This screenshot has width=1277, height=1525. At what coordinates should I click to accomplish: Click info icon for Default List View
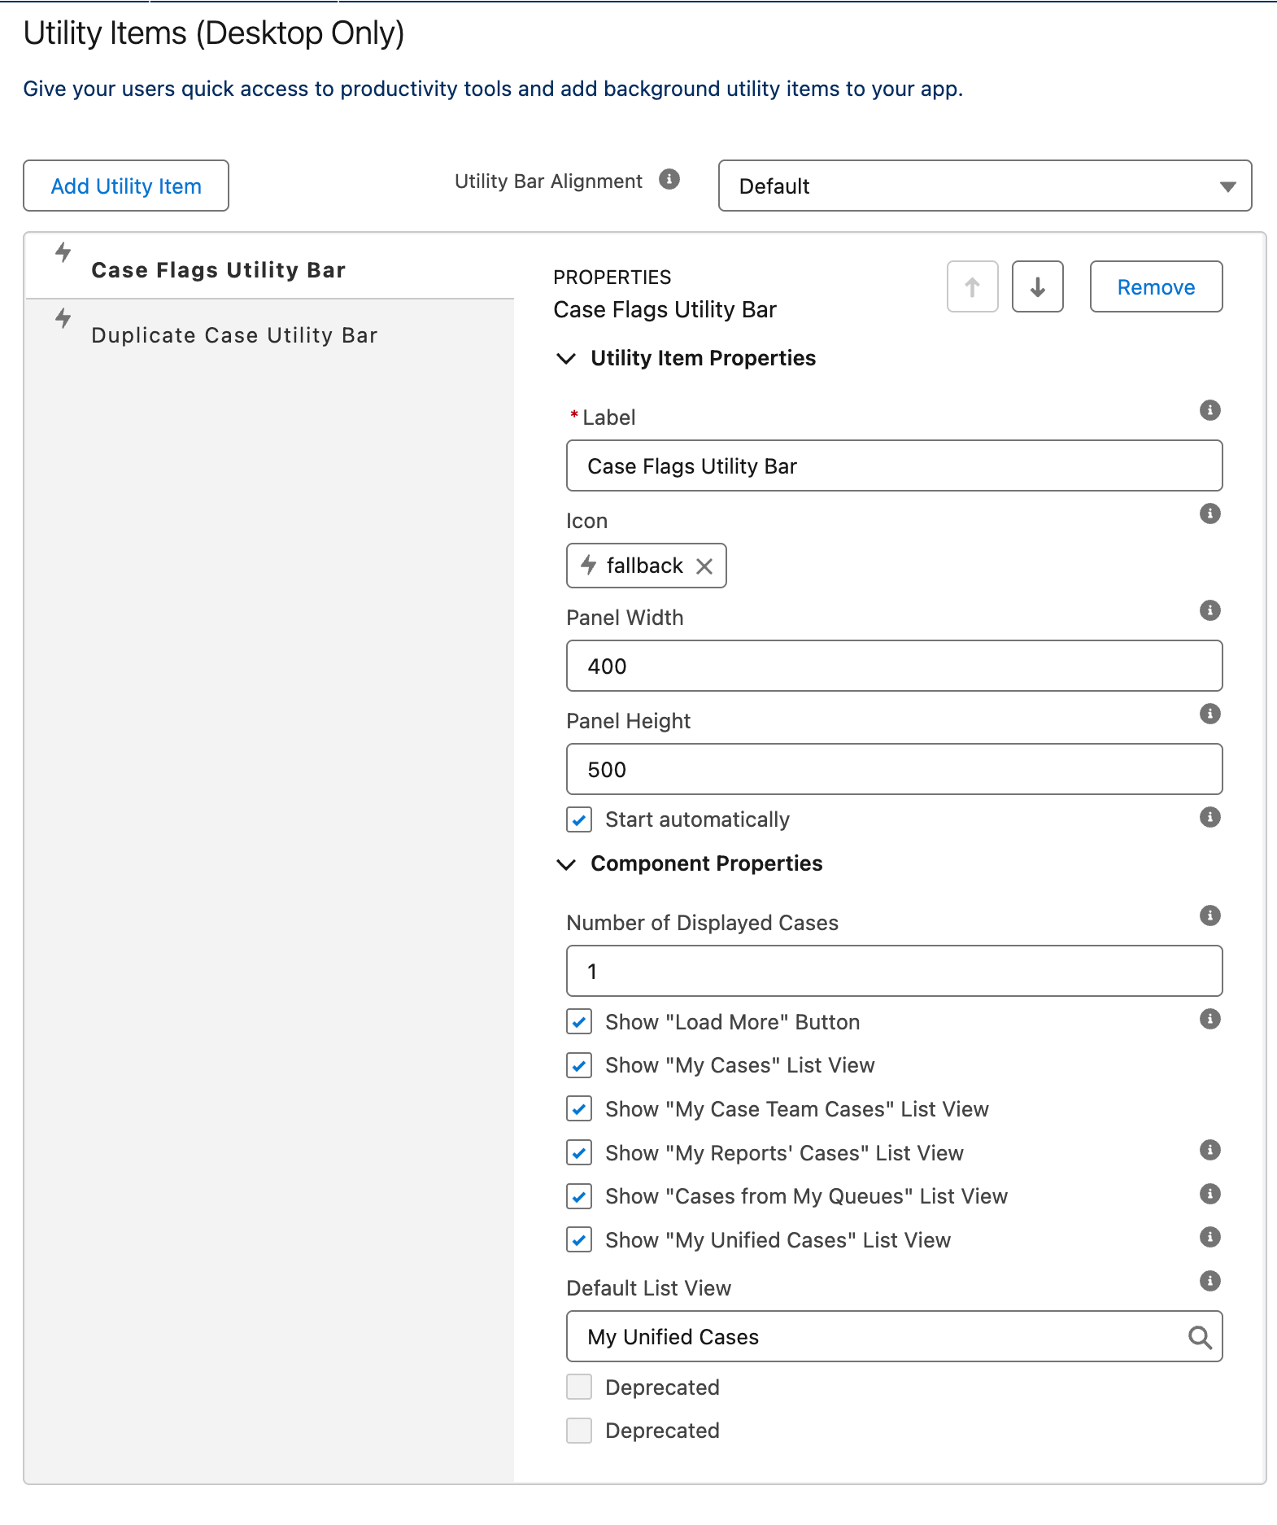1209,1281
